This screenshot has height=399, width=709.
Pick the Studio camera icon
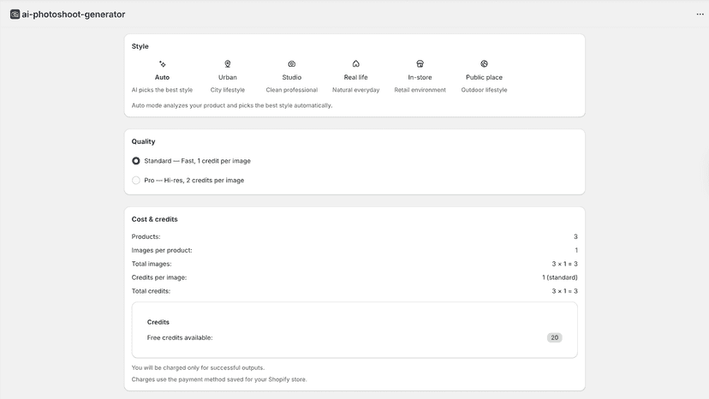292,63
